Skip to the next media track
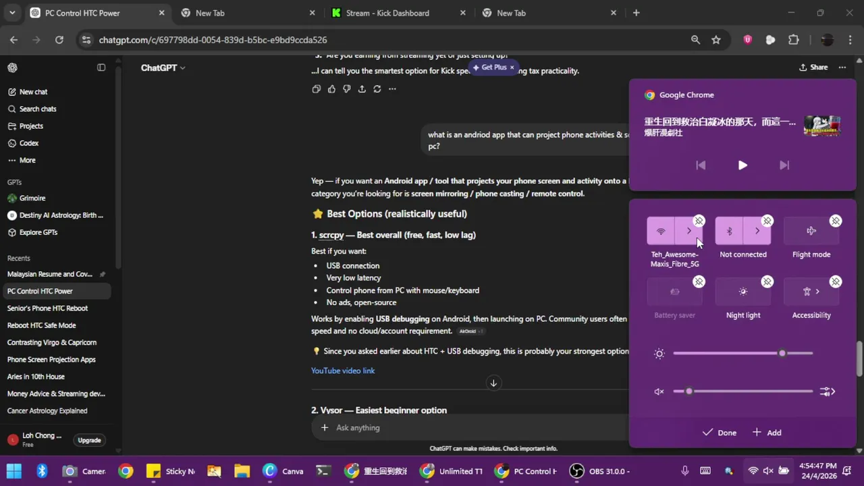This screenshot has height=486, width=864. click(x=784, y=165)
